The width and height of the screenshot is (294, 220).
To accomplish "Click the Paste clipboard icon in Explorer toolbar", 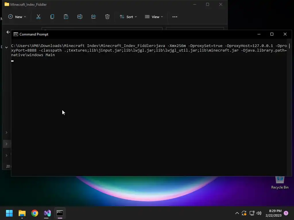I will pyautogui.click(x=66, y=17).
